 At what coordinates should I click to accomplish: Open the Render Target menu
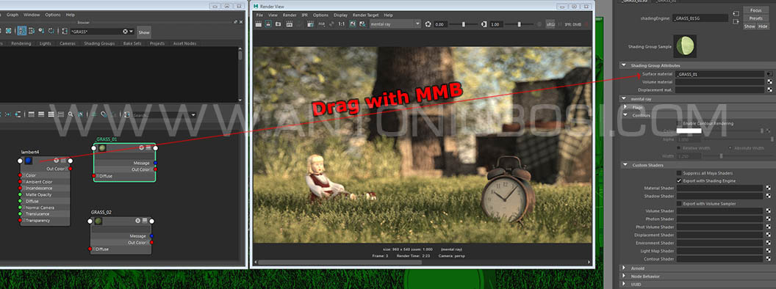[x=366, y=15]
